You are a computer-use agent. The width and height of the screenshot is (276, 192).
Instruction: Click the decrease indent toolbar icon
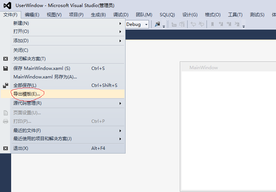coord(174,24)
